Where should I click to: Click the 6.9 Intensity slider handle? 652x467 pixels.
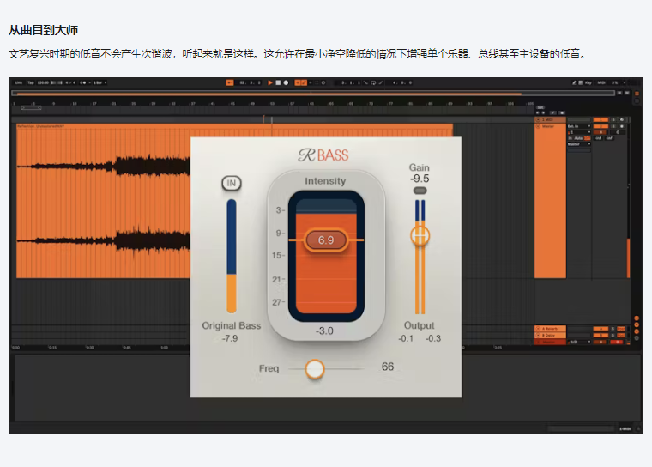pyautogui.click(x=326, y=240)
